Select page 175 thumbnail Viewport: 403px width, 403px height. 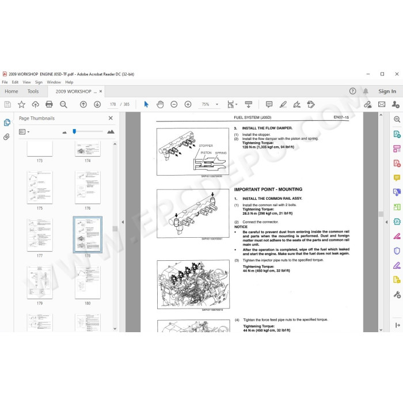[40, 188]
